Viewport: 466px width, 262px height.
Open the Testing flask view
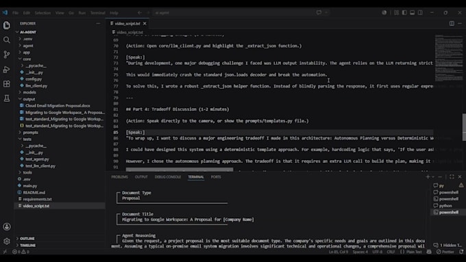click(7, 99)
